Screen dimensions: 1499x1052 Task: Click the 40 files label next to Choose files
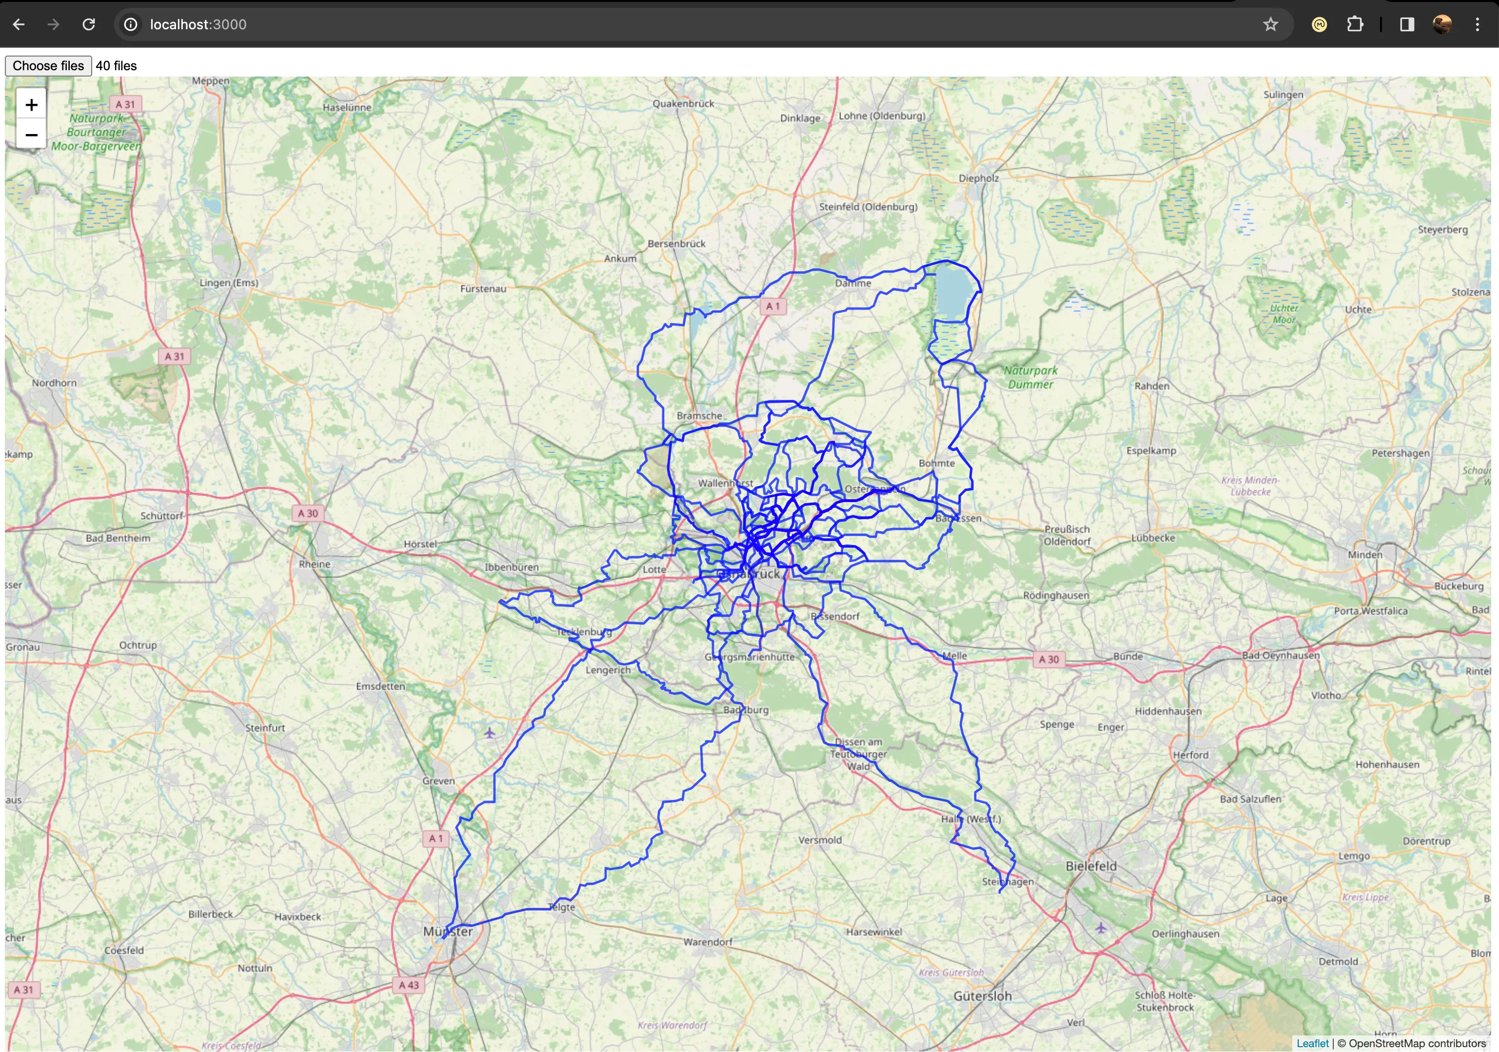coord(116,65)
